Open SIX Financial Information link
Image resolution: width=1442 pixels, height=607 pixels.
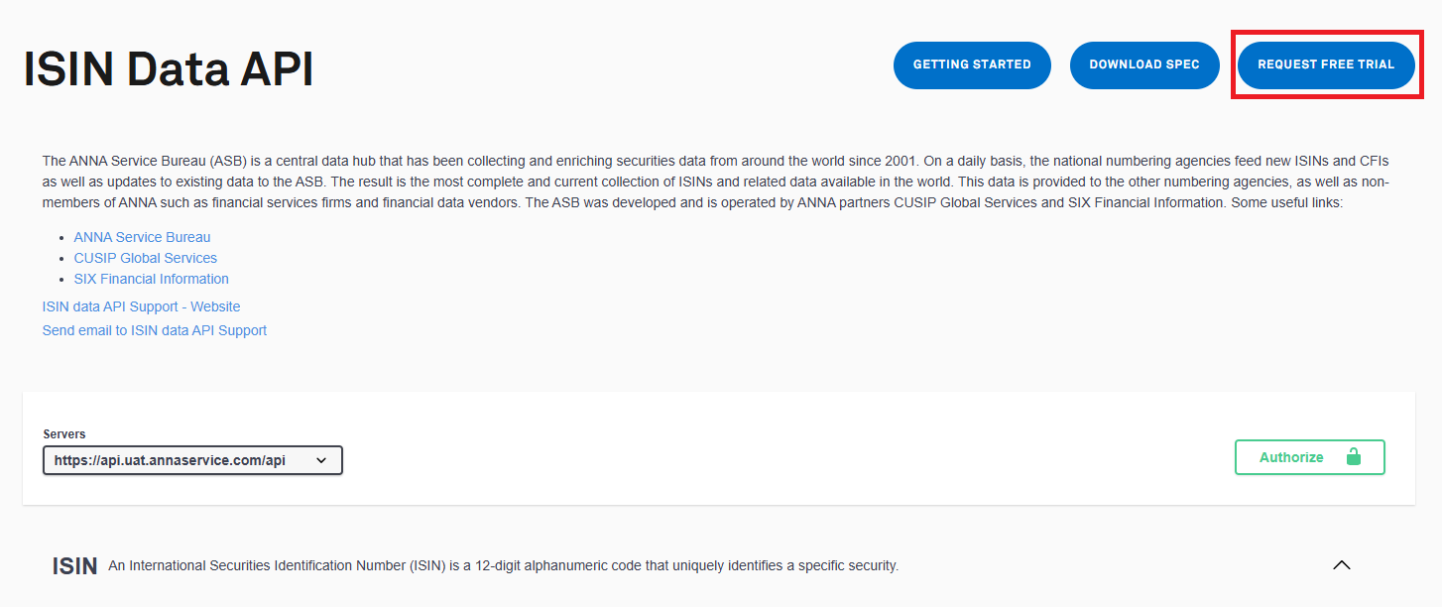[x=152, y=279]
